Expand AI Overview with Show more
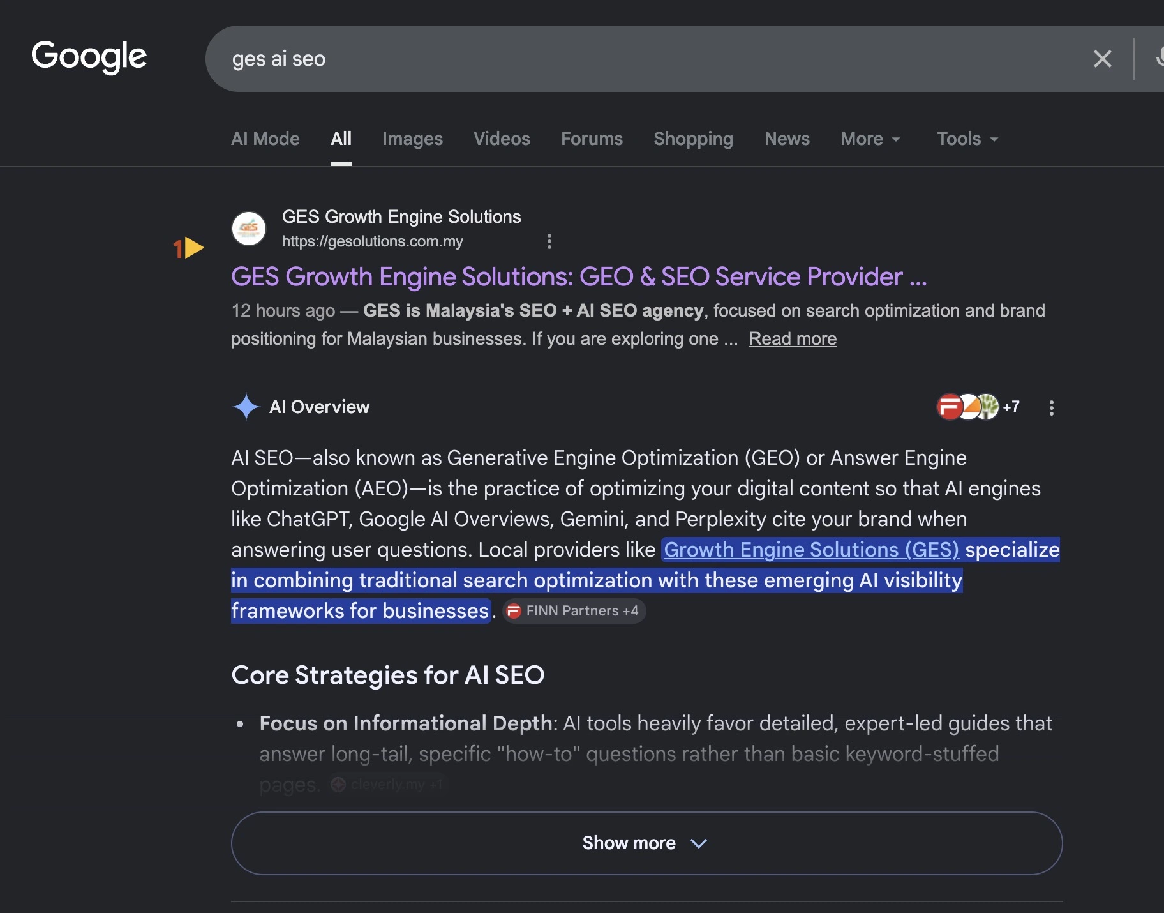 click(x=646, y=843)
